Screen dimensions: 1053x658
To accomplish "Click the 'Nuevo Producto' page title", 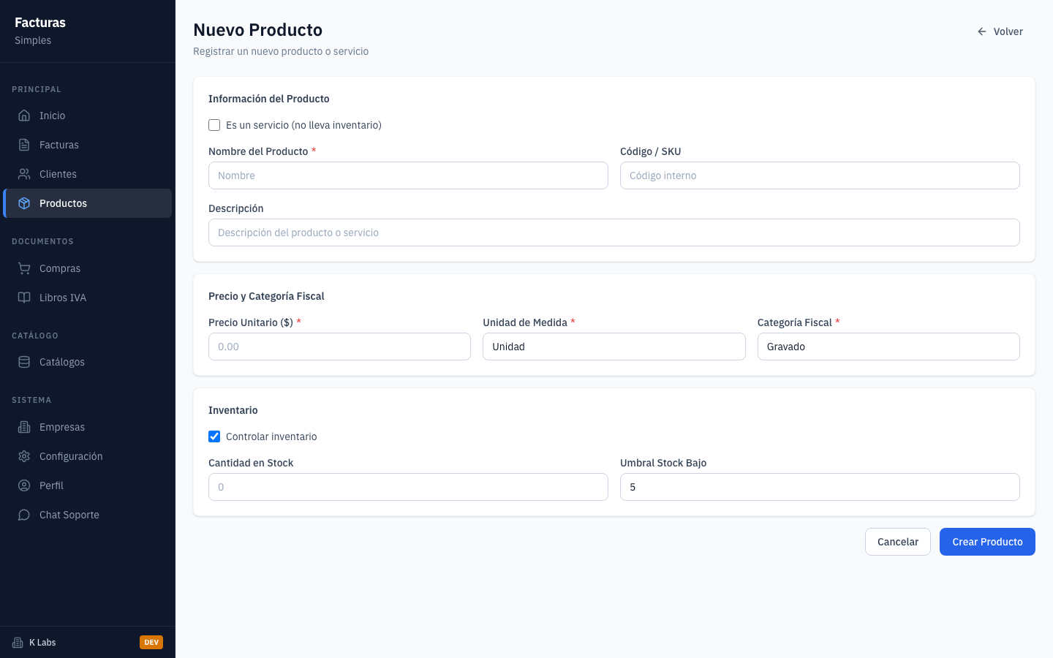I will pyautogui.click(x=257, y=30).
